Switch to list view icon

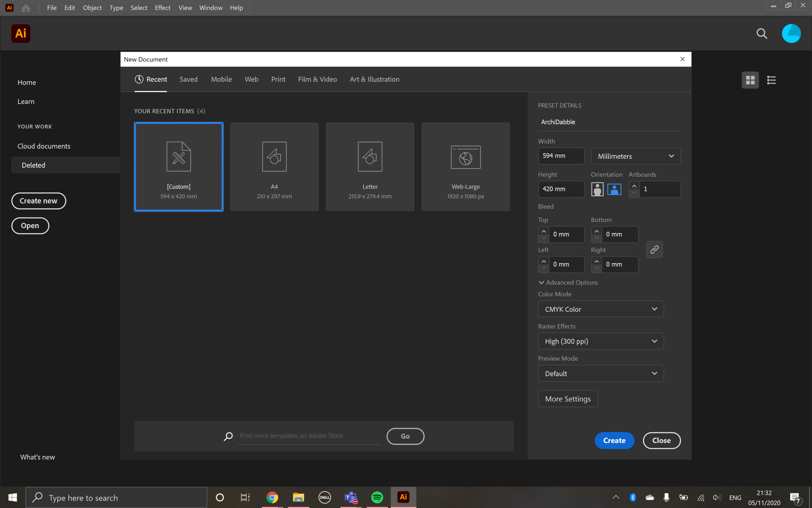point(771,80)
